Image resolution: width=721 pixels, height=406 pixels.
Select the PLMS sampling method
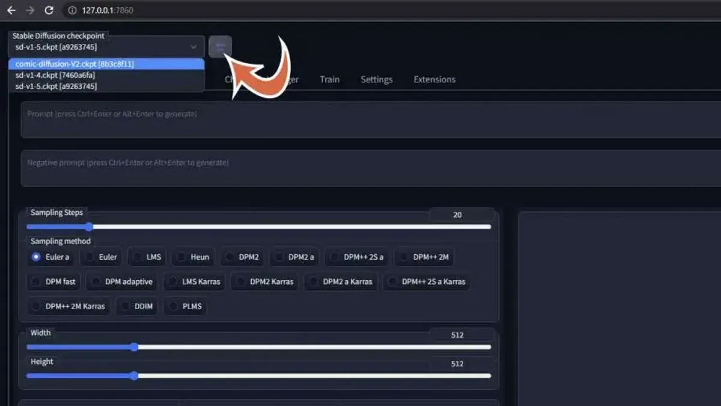185,306
